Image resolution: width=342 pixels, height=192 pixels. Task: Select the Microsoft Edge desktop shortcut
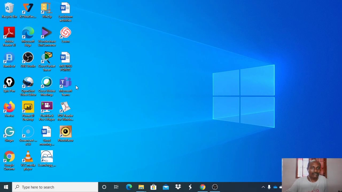point(28,37)
